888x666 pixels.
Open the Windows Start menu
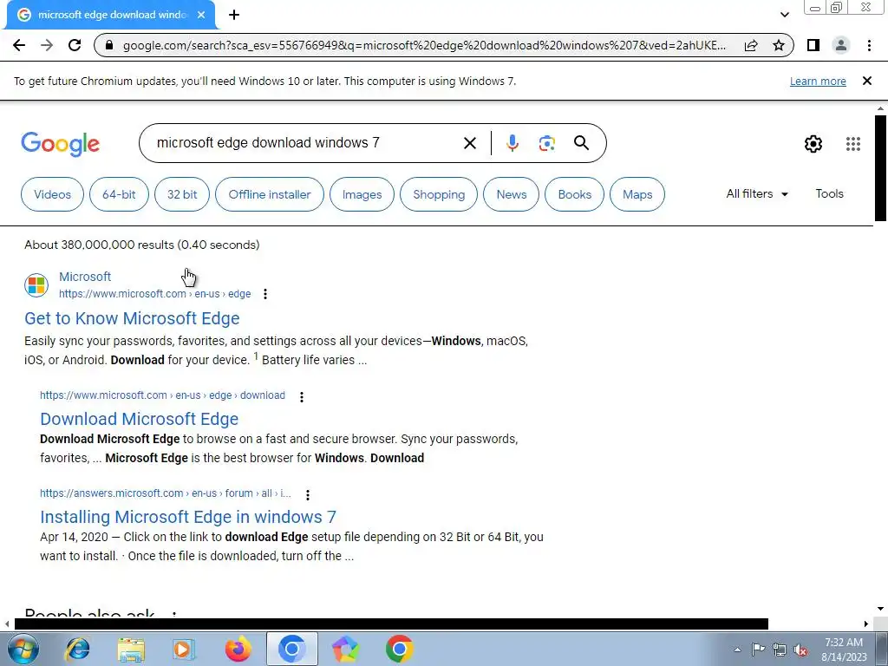tap(23, 649)
